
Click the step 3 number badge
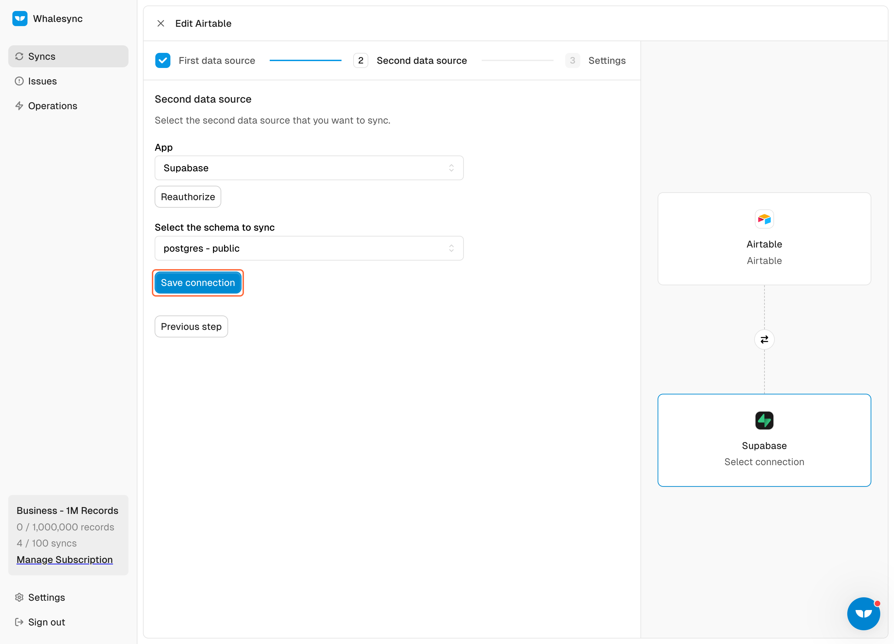pos(572,61)
